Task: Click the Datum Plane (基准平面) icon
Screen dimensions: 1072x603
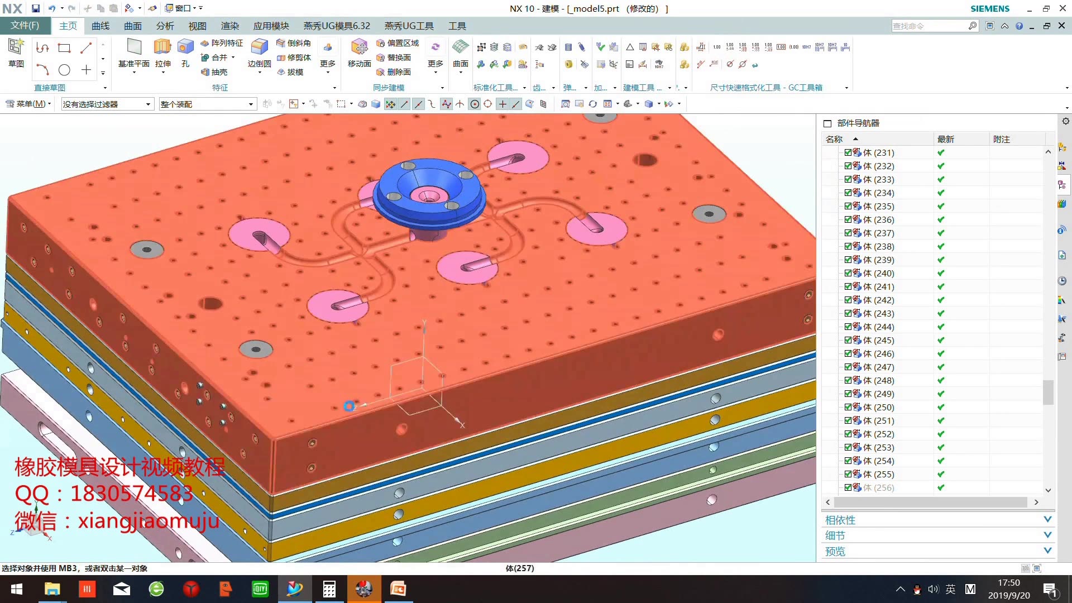Action: 134,47
